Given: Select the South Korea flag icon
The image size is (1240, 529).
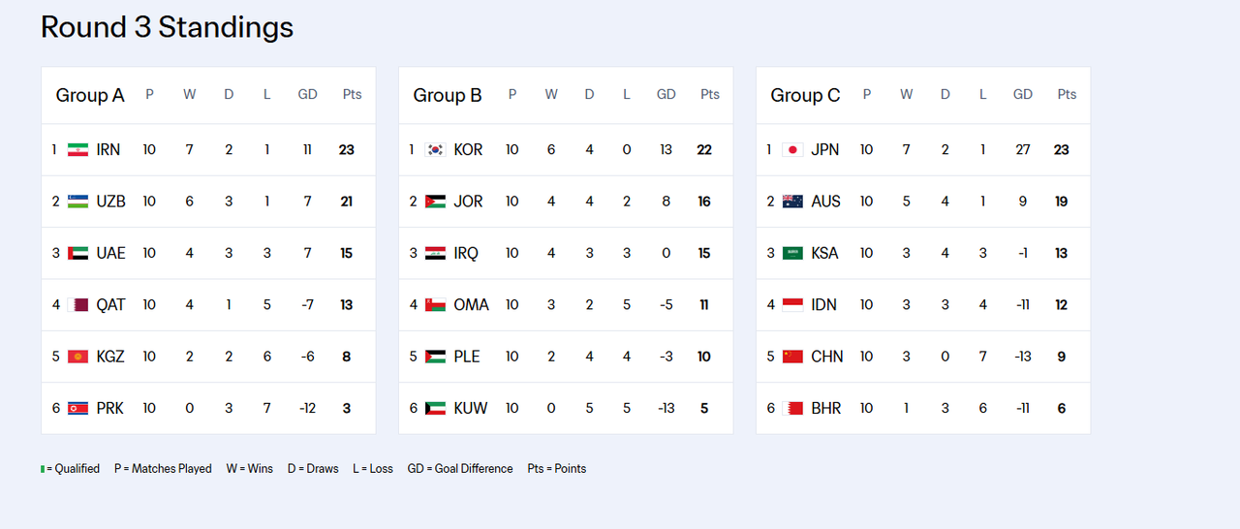Looking at the screenshot, I should tap(436, 150).
